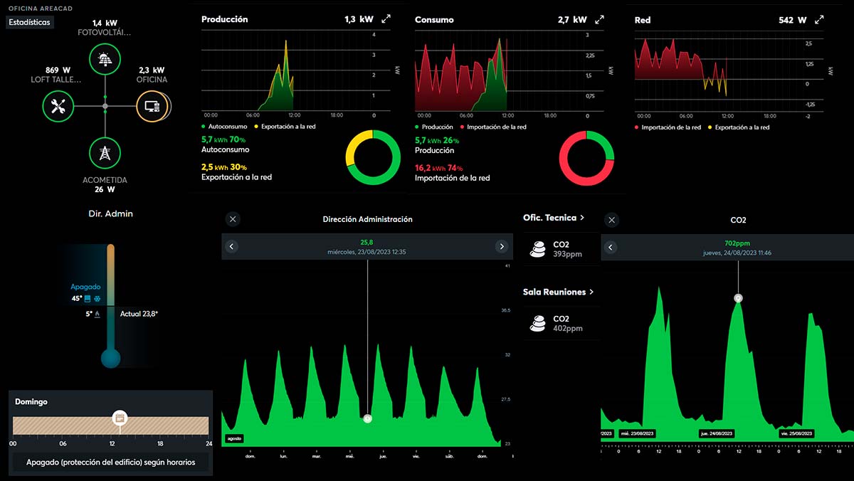Click the 542 W Red value
The width and height of the screenshot is (854, 481).
(x=792, y=20)
